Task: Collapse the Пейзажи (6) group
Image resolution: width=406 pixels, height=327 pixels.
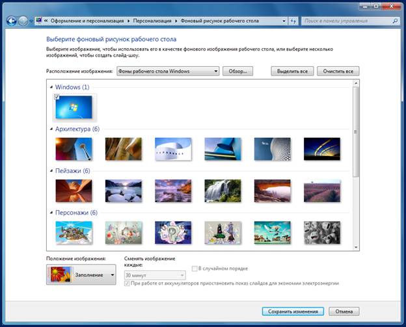Action: tap(51, 171)
